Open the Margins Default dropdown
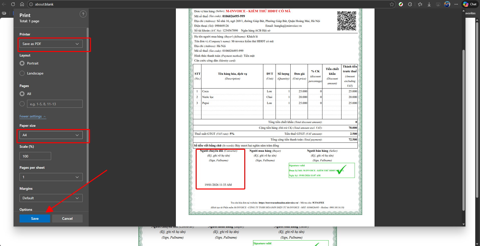Image resolution: width=480 pixels, height=246 pixels. (51, 198)
